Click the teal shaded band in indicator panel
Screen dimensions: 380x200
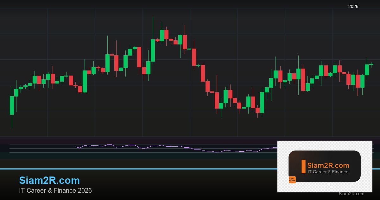coord(127,156)
